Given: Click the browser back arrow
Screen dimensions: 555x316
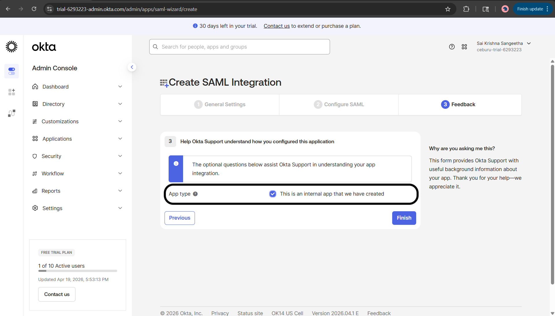Looking at the screenshot, I should tap(8, 9).
